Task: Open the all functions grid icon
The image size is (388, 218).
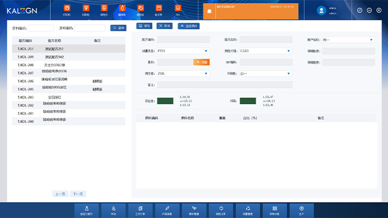Action: 275,210
